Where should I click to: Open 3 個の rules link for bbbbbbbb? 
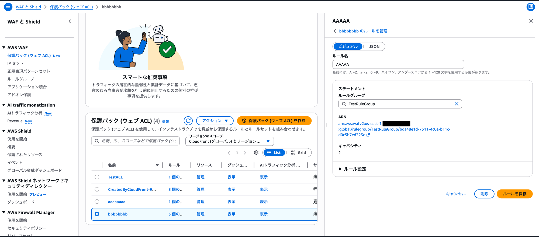point(176,214)
